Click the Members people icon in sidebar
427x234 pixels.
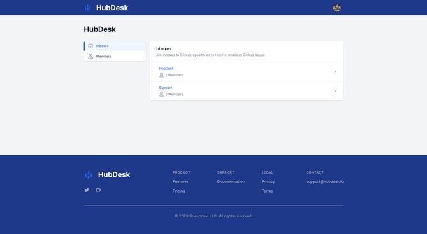pyautogui.click(x=90, y=56)
